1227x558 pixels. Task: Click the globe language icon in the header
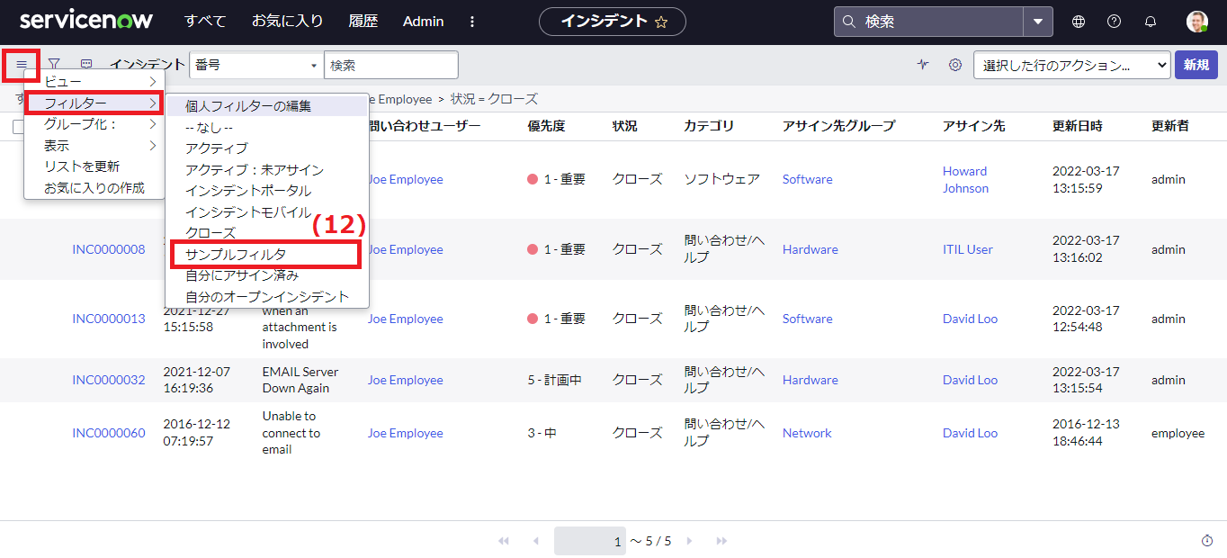click(x=1078, y=21)
